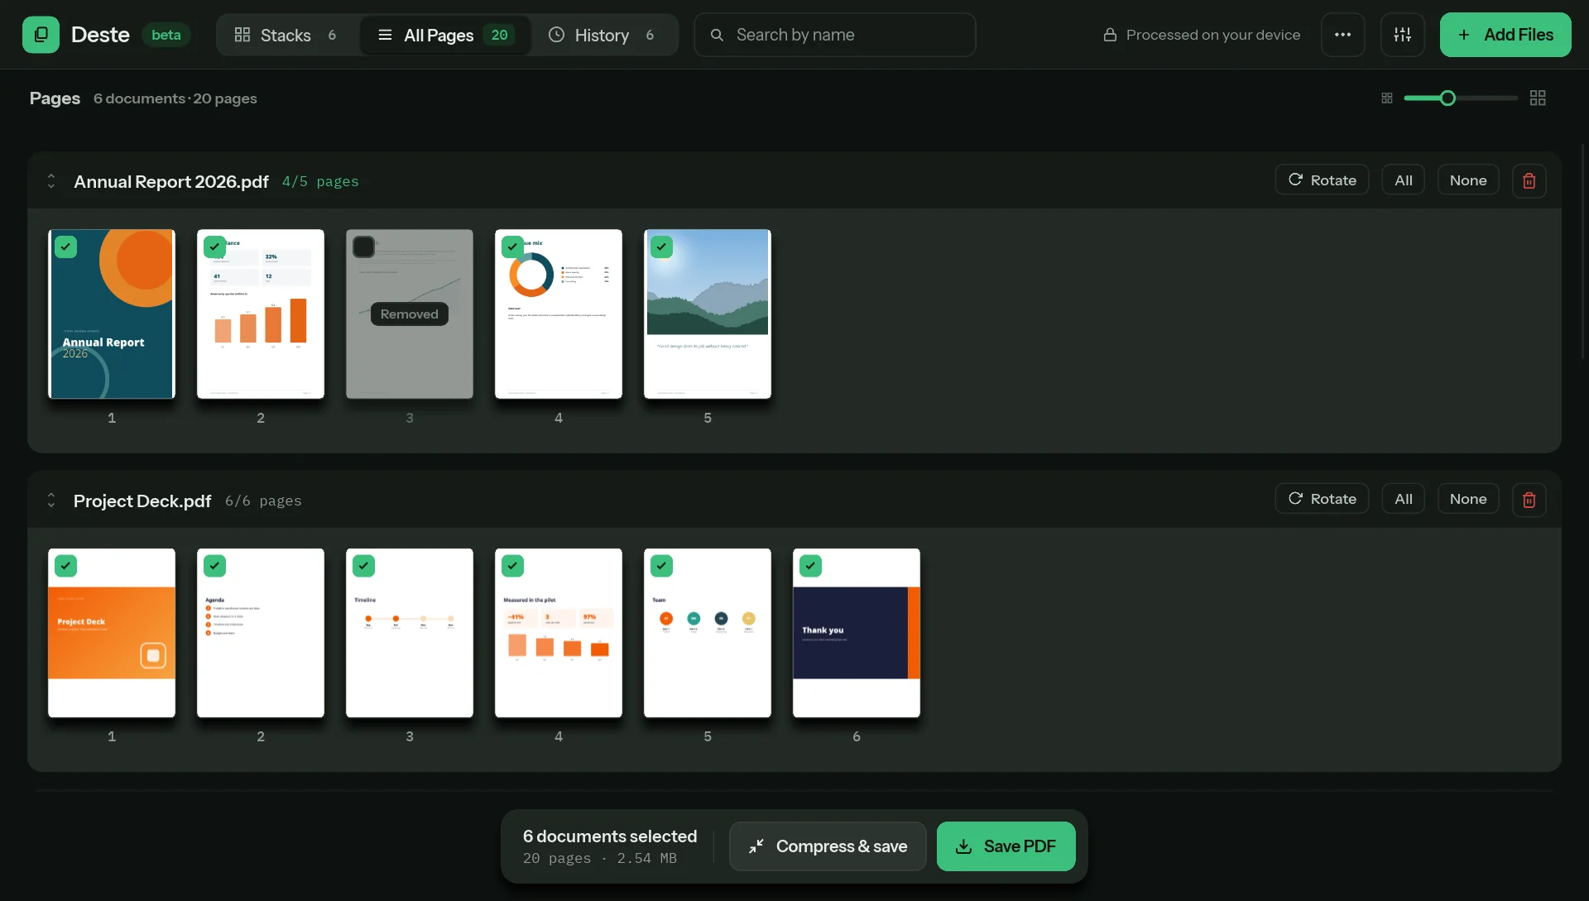Toggle page 6 checkbox in Project Deck
Image resolution: width=1589 pixels, height=901 pixels.
click(810, 566)
